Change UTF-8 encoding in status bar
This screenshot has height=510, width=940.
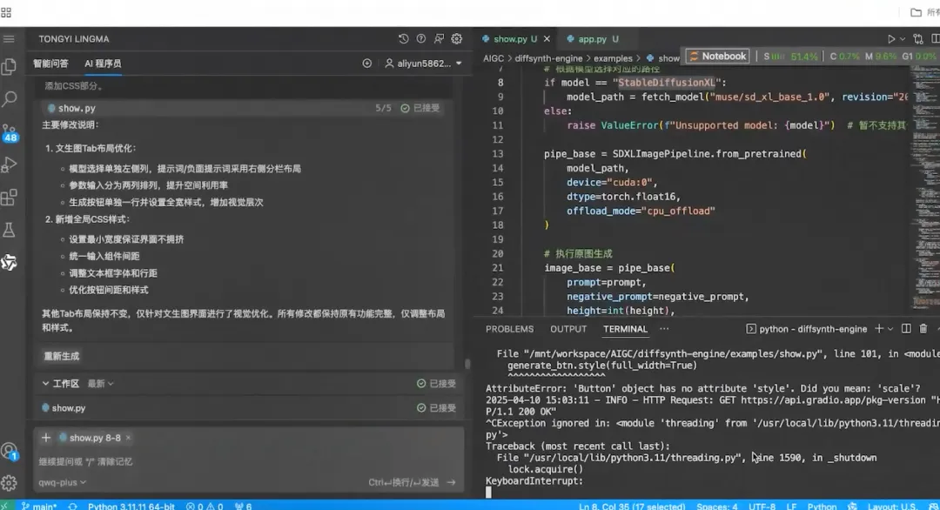tap(762, 506)
